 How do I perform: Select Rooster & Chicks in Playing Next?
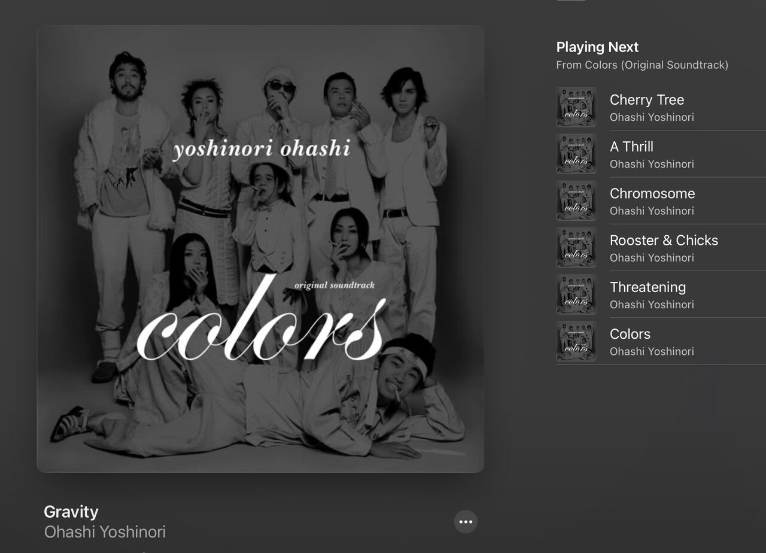[x=664, y=240]
